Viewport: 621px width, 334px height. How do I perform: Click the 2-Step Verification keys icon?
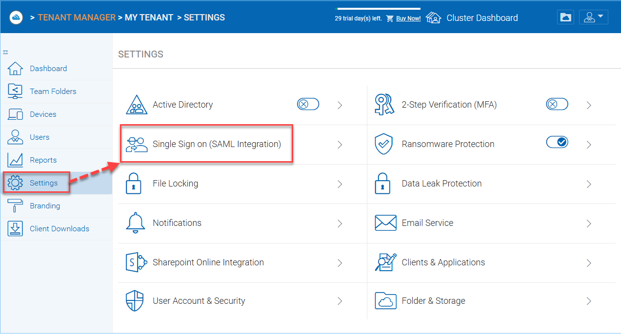(384, 105)
